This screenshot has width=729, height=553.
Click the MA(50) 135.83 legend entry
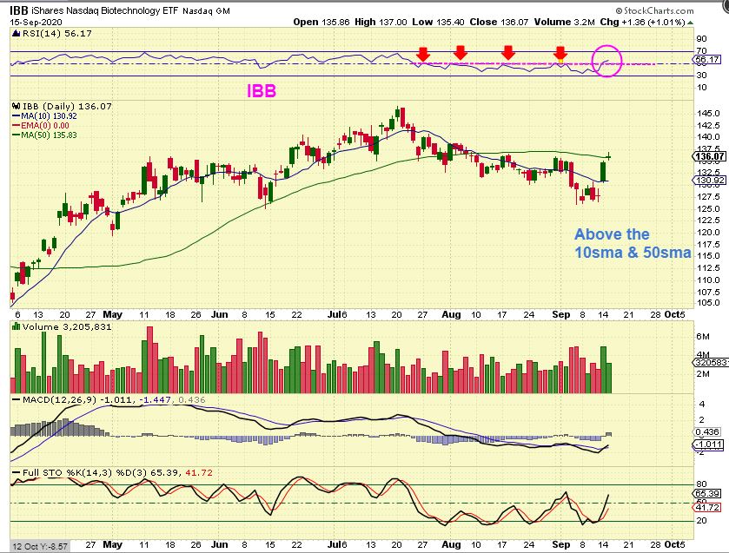tap(49, 135)
